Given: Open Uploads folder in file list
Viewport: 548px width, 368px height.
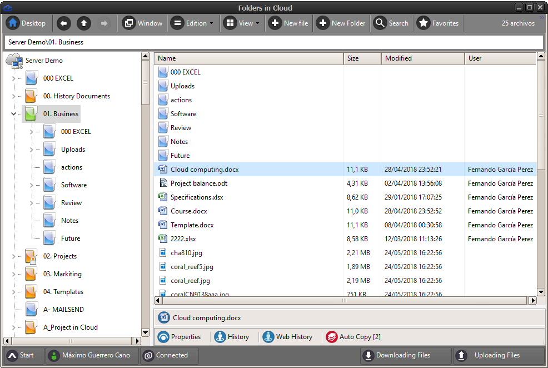Looking at the screenshot, I should click(x=177, y=86).
